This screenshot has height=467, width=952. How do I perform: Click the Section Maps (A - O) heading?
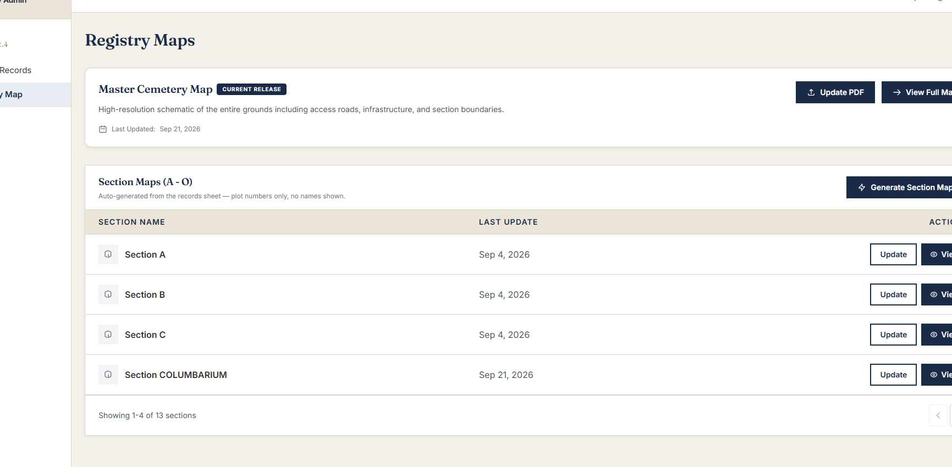(x=146, y=182)
